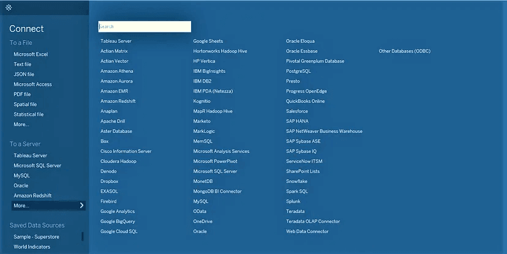Select Firebird connector

pos(108,201)
